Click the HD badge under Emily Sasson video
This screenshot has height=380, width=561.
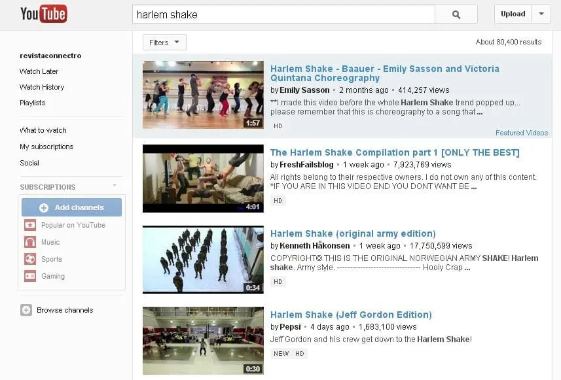pos(278,126)
